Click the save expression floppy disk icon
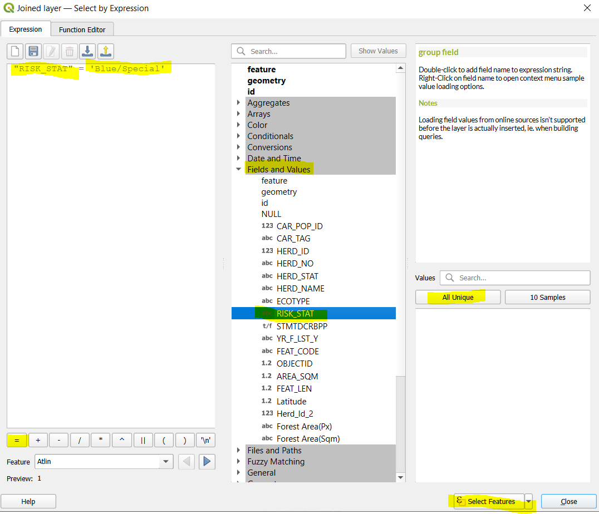599x514 pixels. click(x=33, y=52)
